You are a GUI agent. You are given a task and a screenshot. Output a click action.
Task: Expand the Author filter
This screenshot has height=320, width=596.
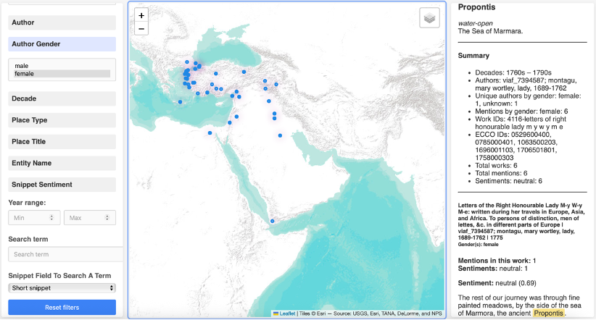[62, 22]
